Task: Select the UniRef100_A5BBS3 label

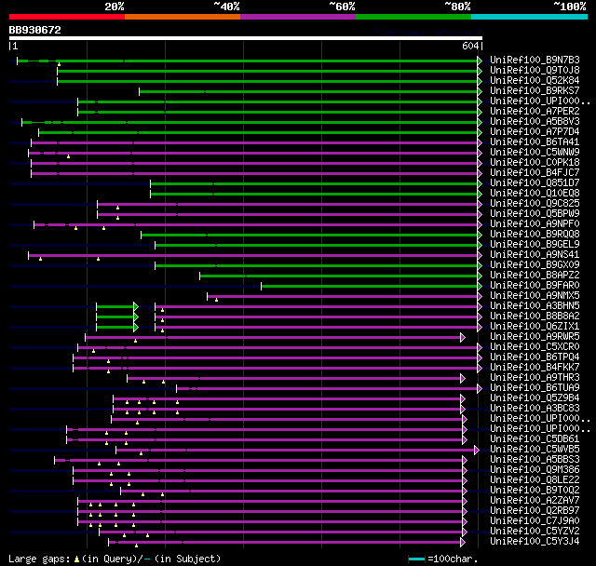Action: [x=535, y=460]
